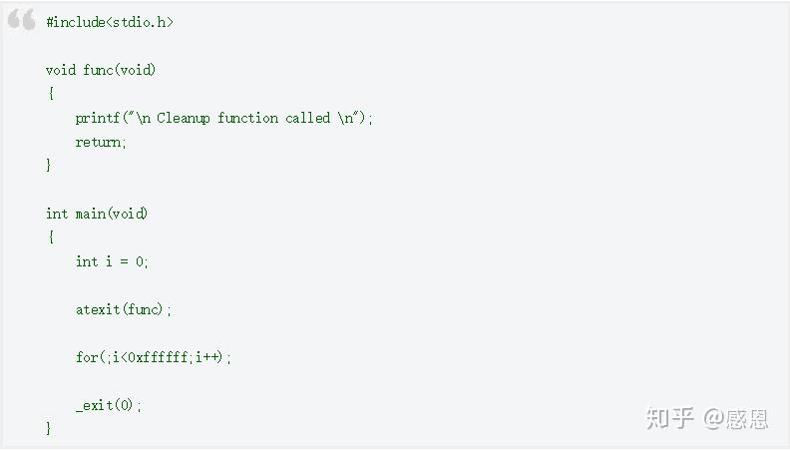Click the int i = 0; line
790x451 pixels.
[112, 261]
